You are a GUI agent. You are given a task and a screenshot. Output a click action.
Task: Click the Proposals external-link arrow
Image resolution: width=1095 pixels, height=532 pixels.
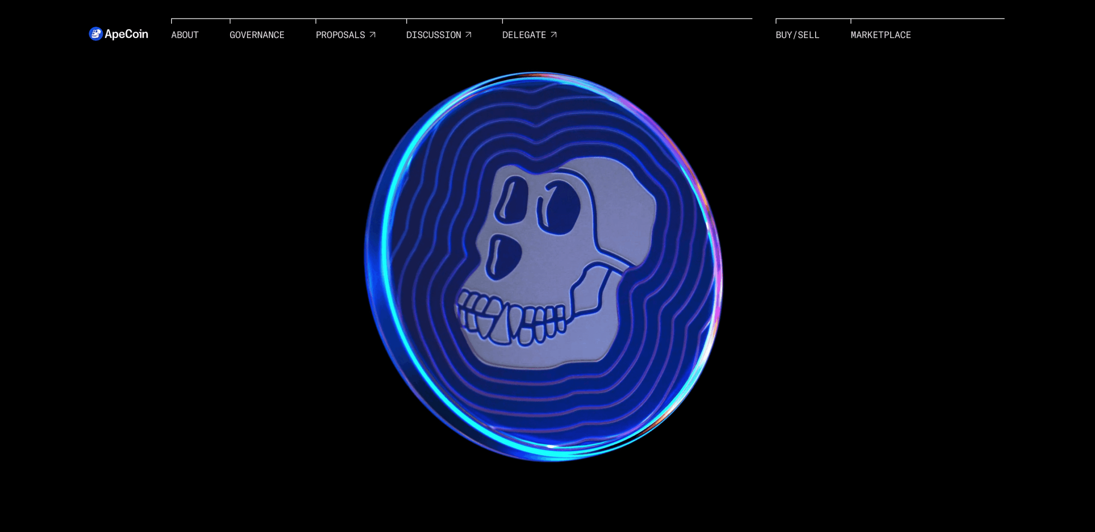[x=373, y=35]
